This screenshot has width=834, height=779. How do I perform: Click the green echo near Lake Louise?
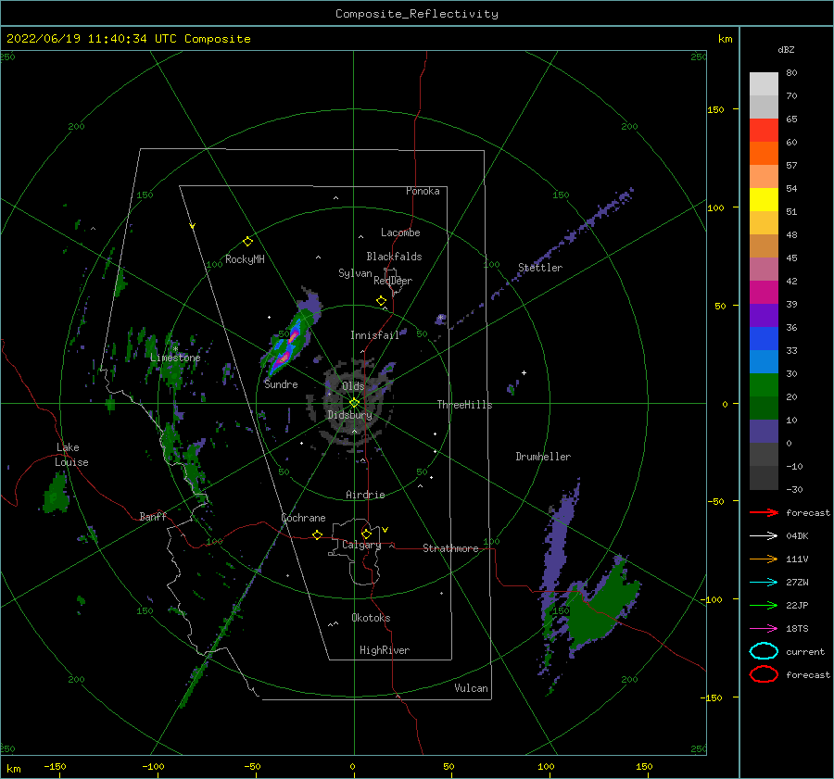click(x=56, y=495)
